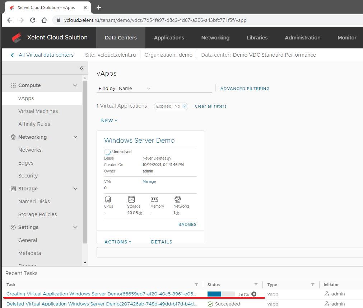
Task: Collapse the sidebar with double-chevron icon
Action: [x=82, y=68]
